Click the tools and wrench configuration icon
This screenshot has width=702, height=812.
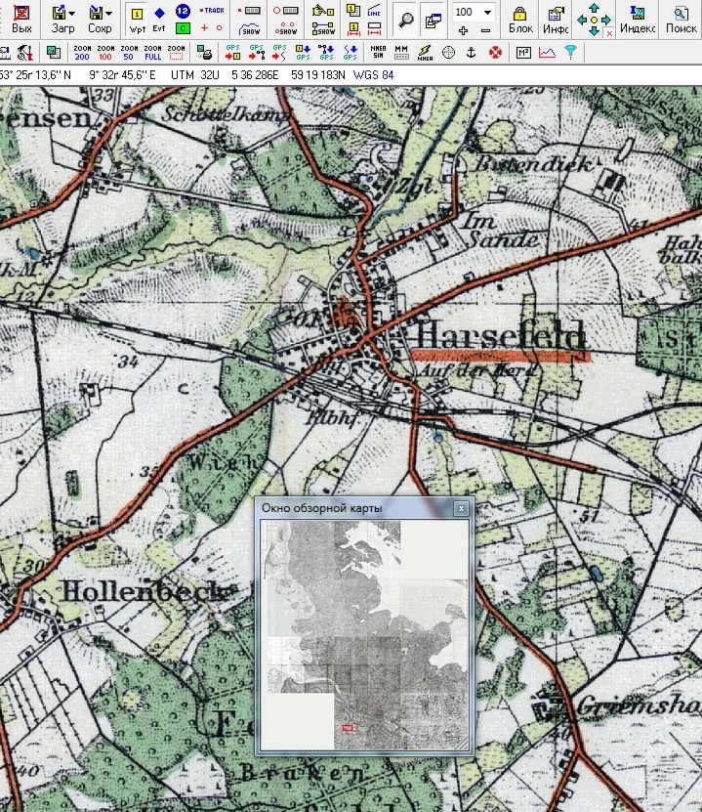coord(24,53)
